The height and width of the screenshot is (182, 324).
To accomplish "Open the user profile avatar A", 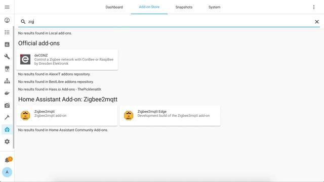I will [x=7, y=172].
